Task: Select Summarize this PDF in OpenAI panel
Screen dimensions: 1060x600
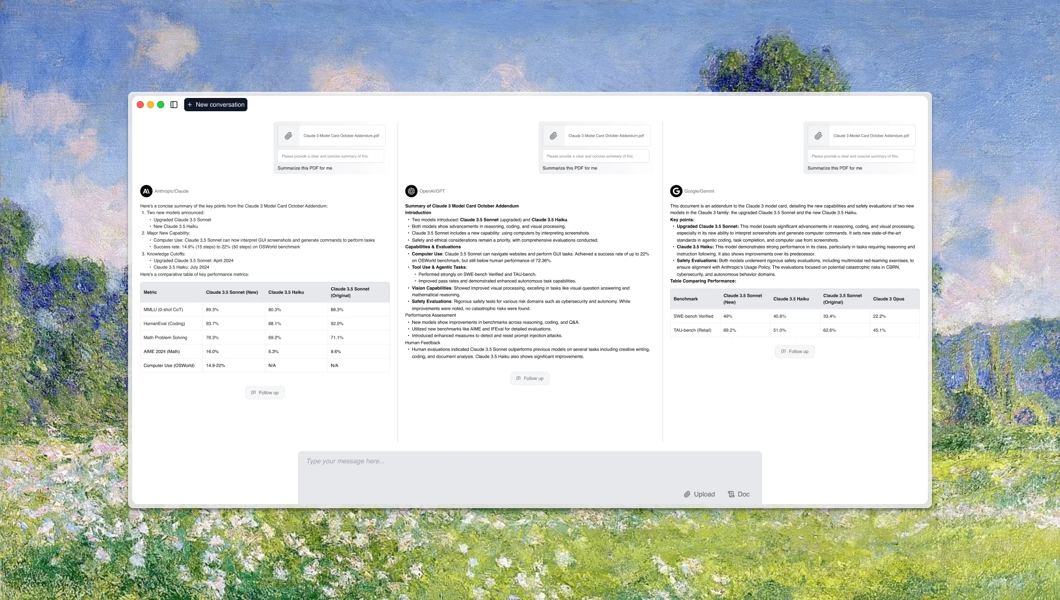Action: coord(570,167)
